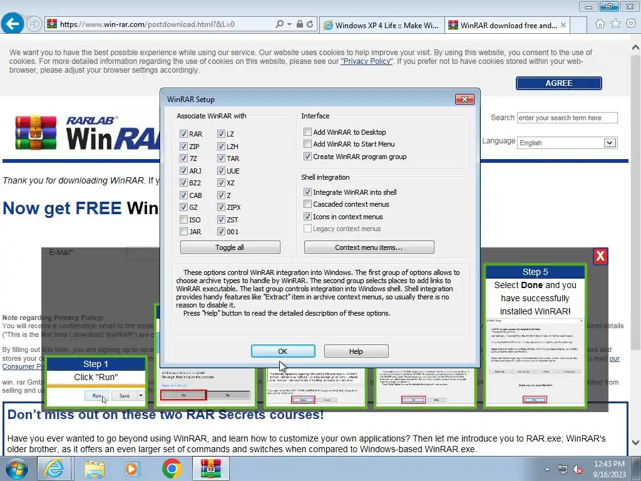Toggle ZST association checkbox
641x481 pixels.
click(221, 220)
